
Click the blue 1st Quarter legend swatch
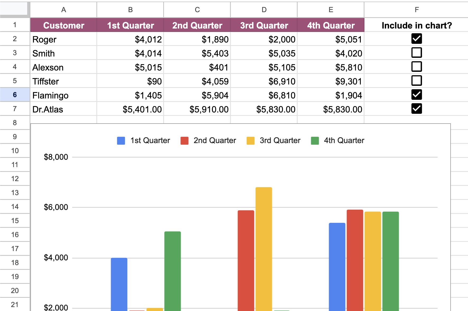coord(121,141)
